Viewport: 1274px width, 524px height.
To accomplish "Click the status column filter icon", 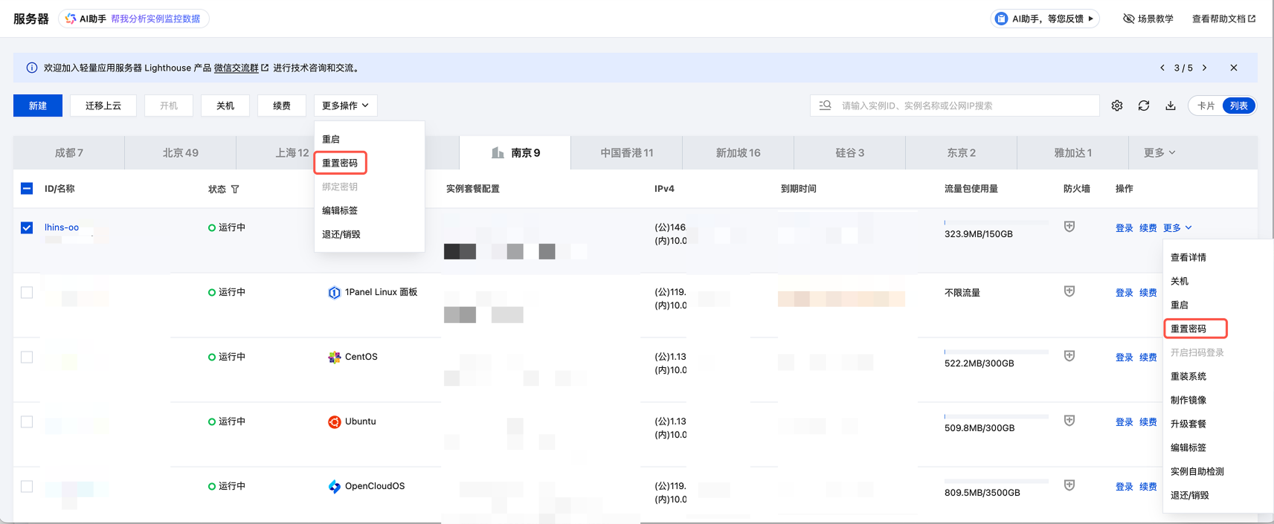I will (x=235, y=189).
